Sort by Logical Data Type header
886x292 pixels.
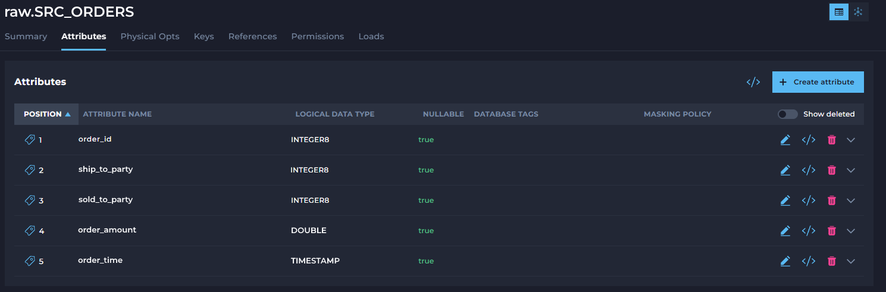coord(335,114)
